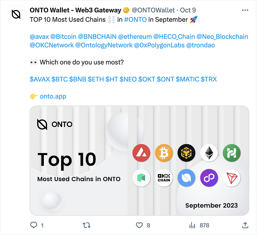257x235 pixels.
Task: Click the orange Bitcoin logo in the image
Action: click(x=164, y=153)
